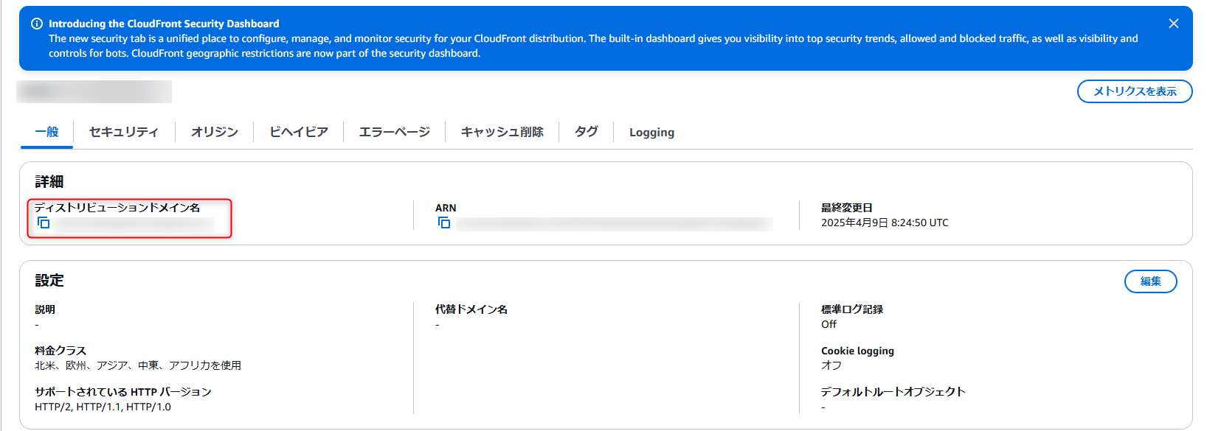Click the メトリクスを表示 button
The height and width of the screenshot is (431, 1207).
coord(1135,91)
